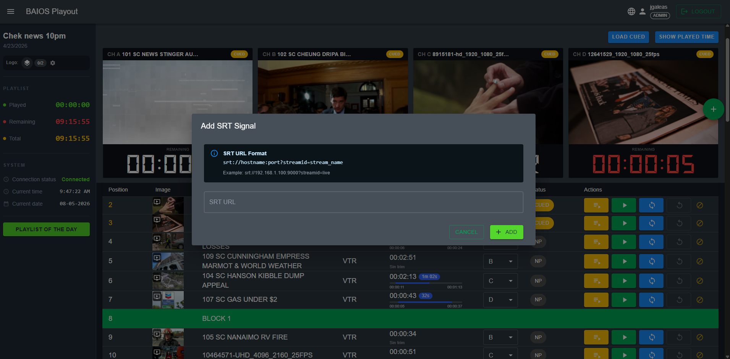Click the green ADD button
Image resolution: width=730 pixels, height=359 pixels.
tap(507, 232)
